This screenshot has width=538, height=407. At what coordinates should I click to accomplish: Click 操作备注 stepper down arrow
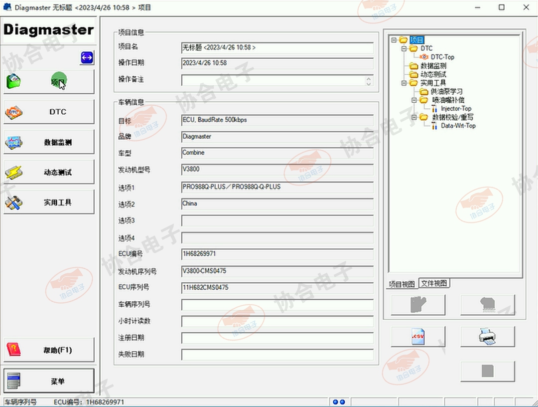(x=369, y=83)
